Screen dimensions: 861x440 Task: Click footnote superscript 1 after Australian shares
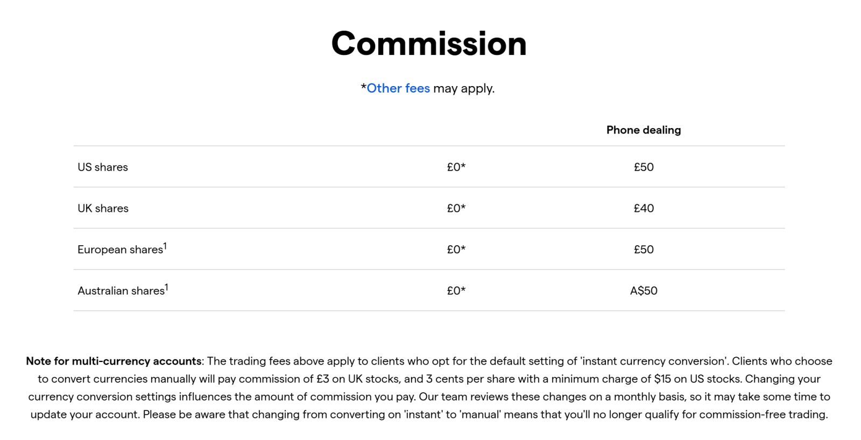tap(167, 288)
